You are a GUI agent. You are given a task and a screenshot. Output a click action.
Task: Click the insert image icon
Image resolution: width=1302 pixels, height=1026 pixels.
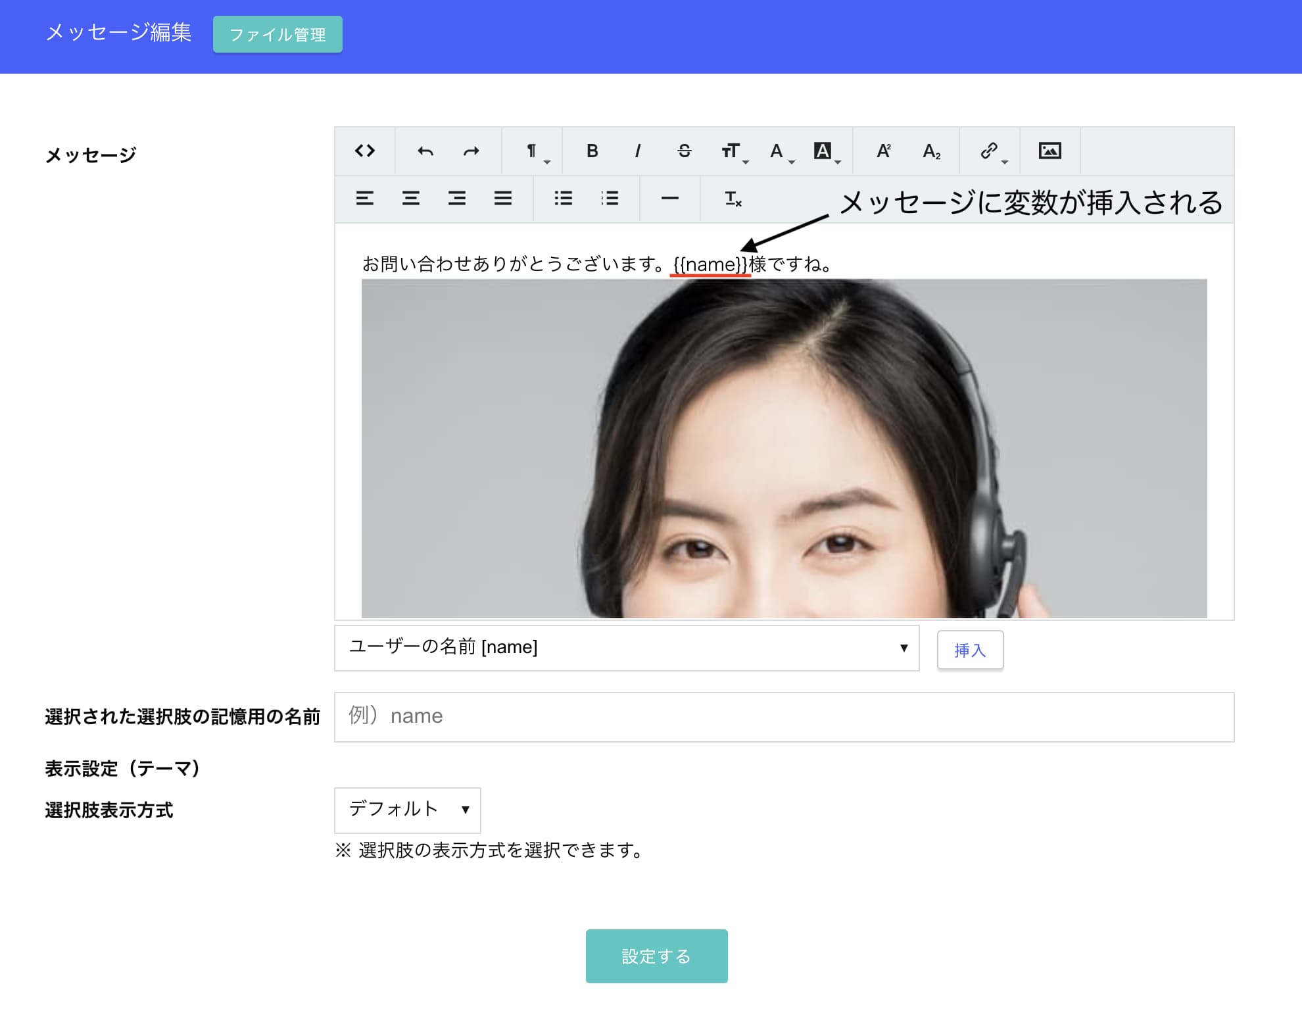click(x=1050, y=151)
